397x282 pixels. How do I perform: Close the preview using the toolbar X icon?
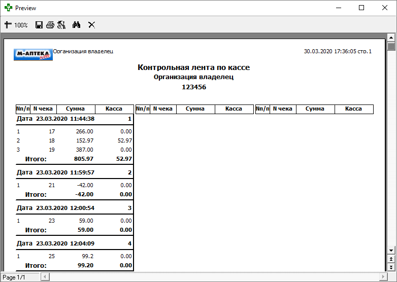coord(92,25)
